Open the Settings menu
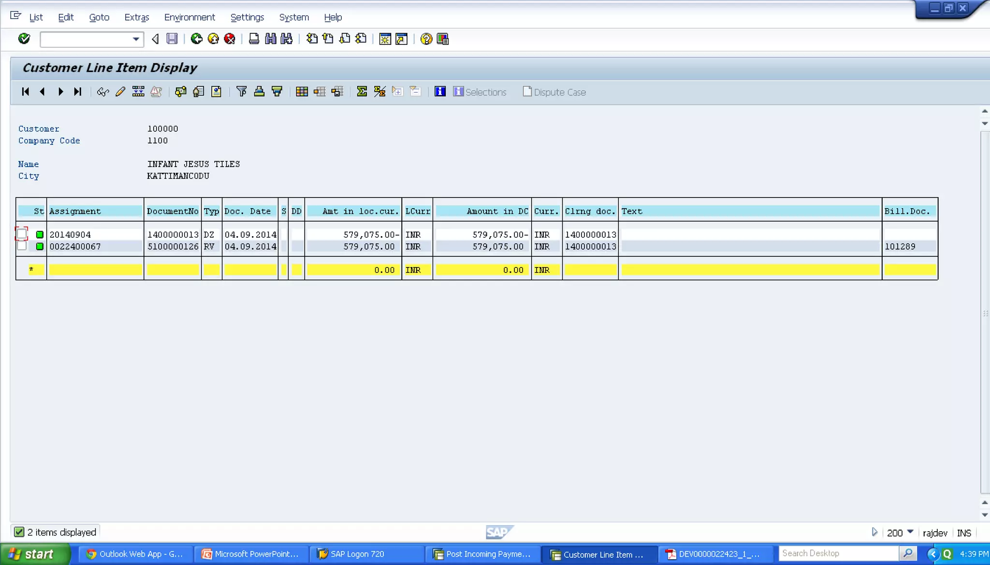Viewport: 990px width, 565px height. pos(247,17)
